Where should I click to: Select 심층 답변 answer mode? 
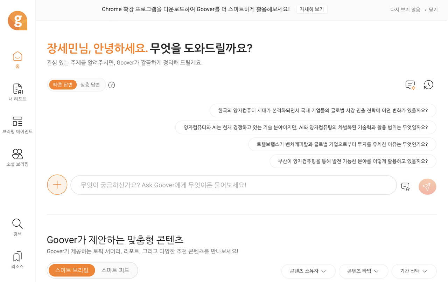click(x=90, y=85)
